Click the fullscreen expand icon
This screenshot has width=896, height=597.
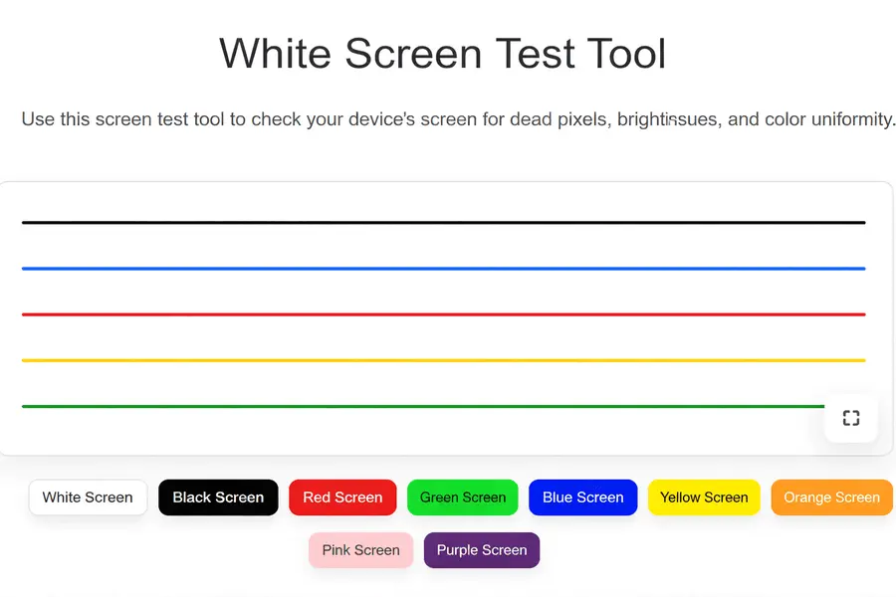click(x=851, y=418)
